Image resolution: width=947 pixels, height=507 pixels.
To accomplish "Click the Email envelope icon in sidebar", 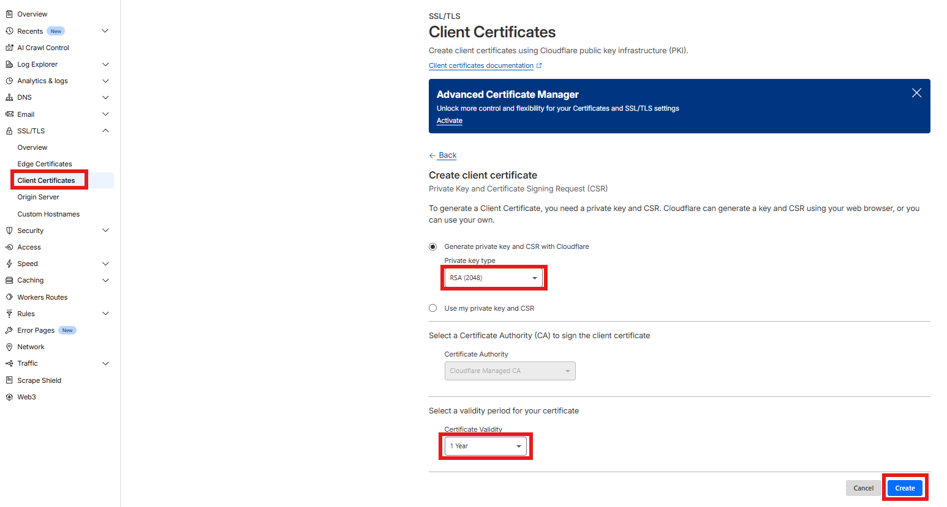I will (9, 114).
